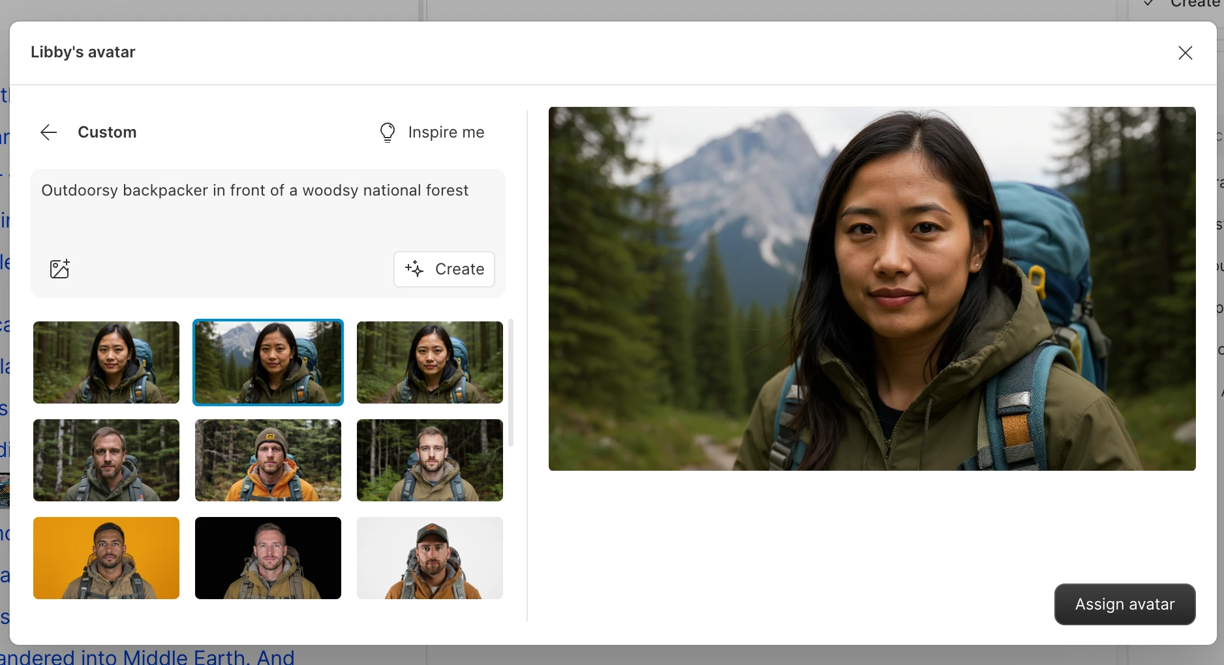Viewport: 1224px width, 665px height.
Task: Select man in birch forest thumbnail
Action: click(106, 460)
